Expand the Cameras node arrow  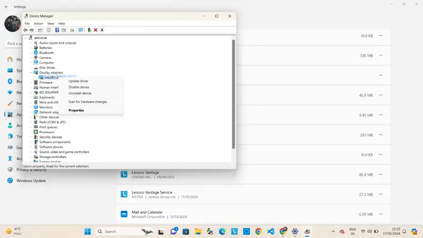[x=31, y=58]
